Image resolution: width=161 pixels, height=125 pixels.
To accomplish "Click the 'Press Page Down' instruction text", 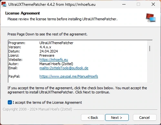I will pyautogui.click(x=47, y=34).
